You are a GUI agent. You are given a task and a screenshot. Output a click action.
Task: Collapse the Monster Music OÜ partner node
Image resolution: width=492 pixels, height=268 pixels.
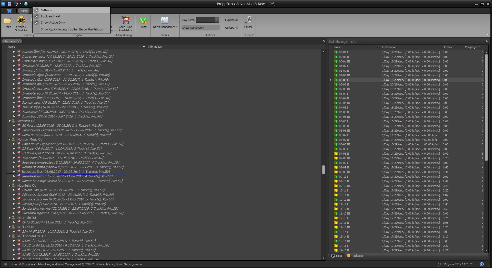10,140
